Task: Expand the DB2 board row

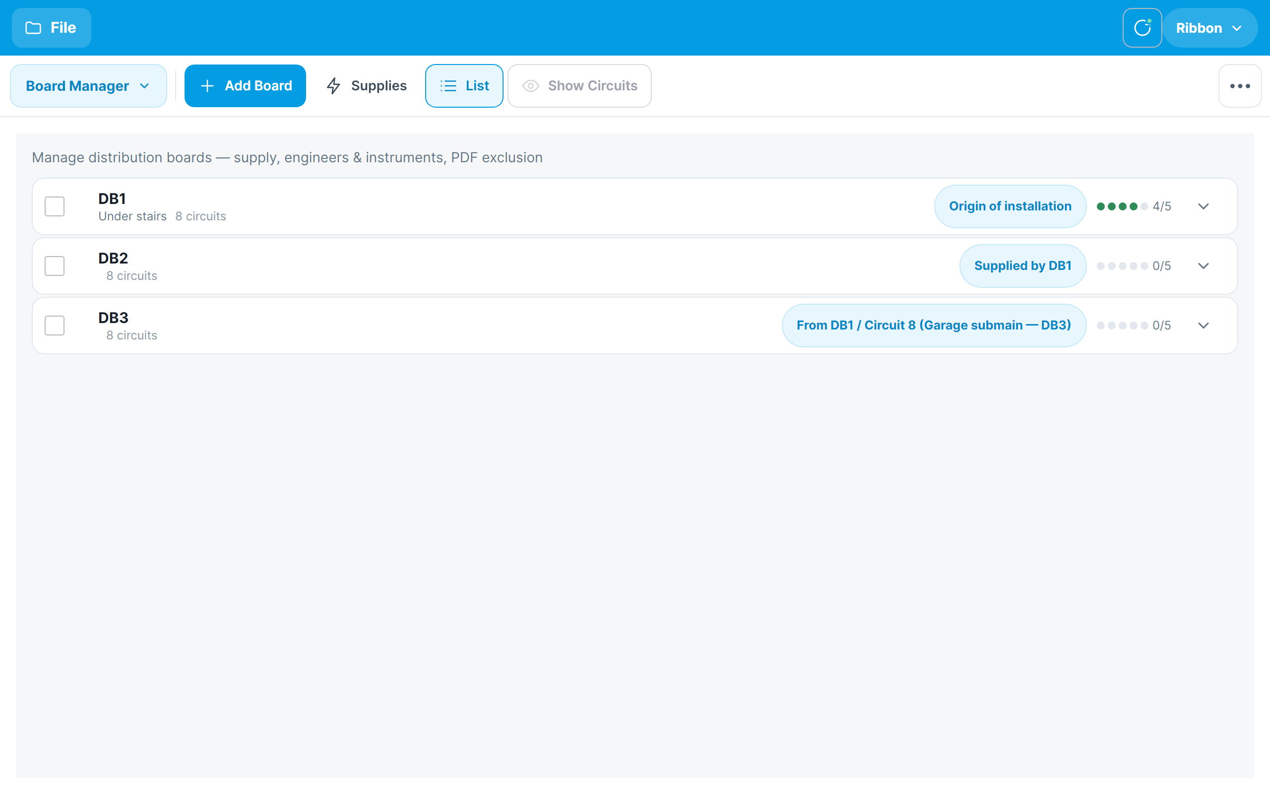Action: 1204,265
